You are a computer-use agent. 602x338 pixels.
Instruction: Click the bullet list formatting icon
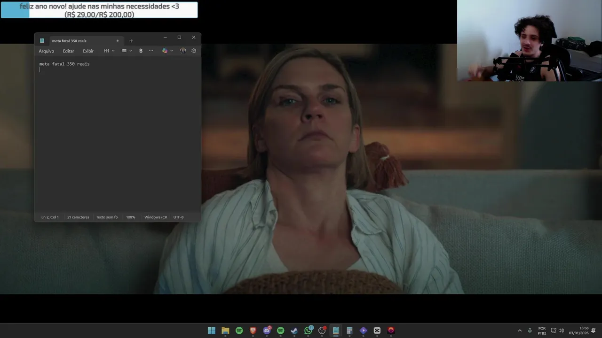pos(124,51)
